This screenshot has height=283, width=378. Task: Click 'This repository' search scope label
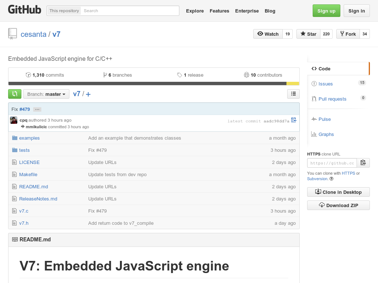click(x=64, y=11)
